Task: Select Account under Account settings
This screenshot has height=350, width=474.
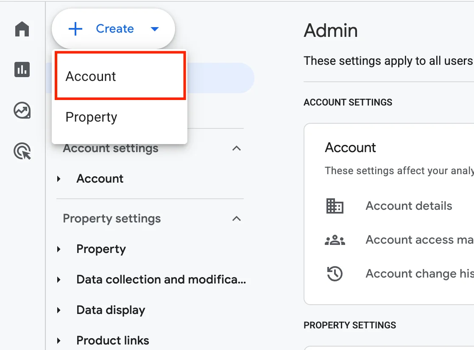Action: [100, 179]
